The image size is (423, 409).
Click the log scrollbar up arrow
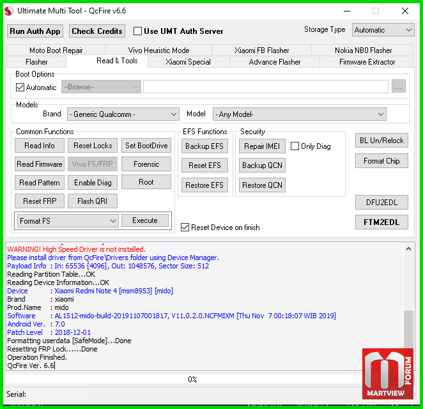(408, 249)
